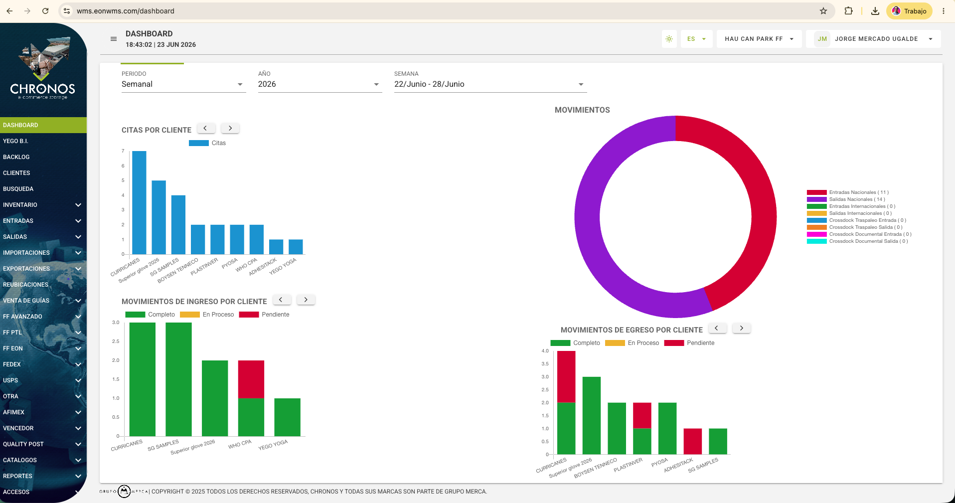Image resolution: width=955 pixels, height=503 pixels.
Task: Toggle Completo series in Ingreso chart legend
Action: tap(150, 315)
